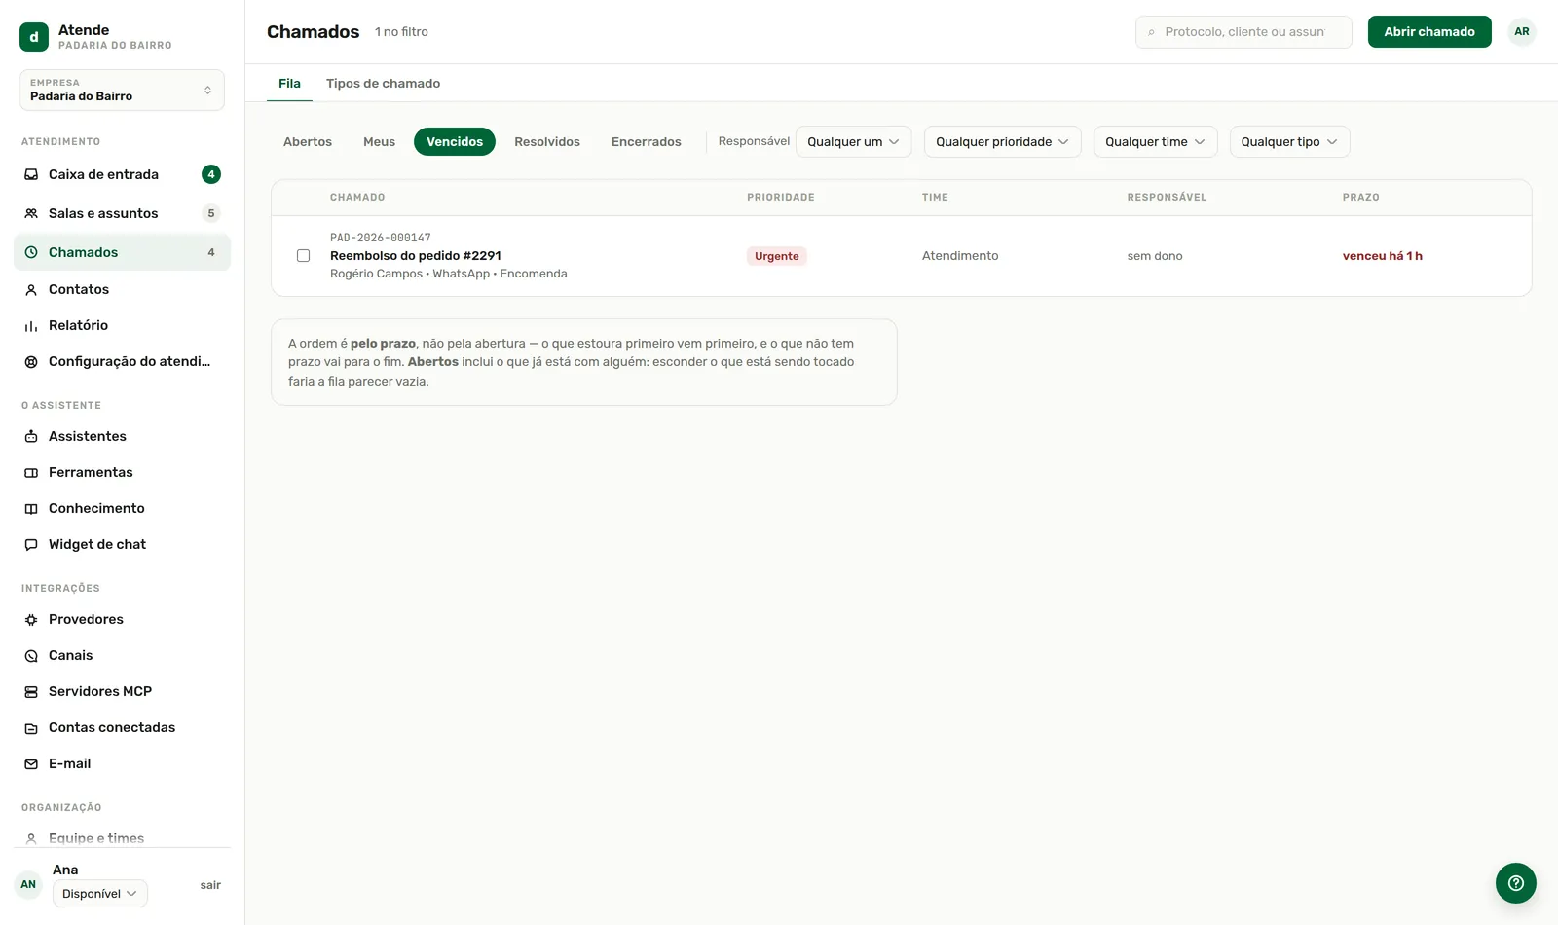Open Caixa de entrada inbox icon
This screenshot has width=1558, height=925.
tap(31, 174)
